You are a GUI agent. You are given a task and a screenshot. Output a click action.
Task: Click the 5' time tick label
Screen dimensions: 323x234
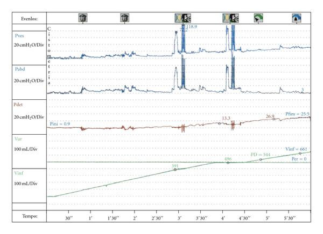268,218
